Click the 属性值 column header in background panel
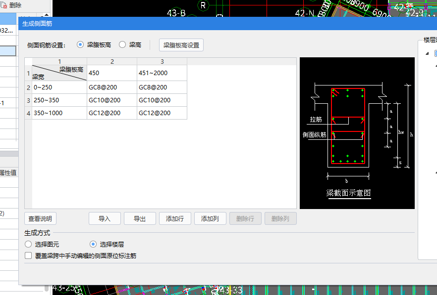Viewport: 437px width, 295px height. click(x=8, y=172)
